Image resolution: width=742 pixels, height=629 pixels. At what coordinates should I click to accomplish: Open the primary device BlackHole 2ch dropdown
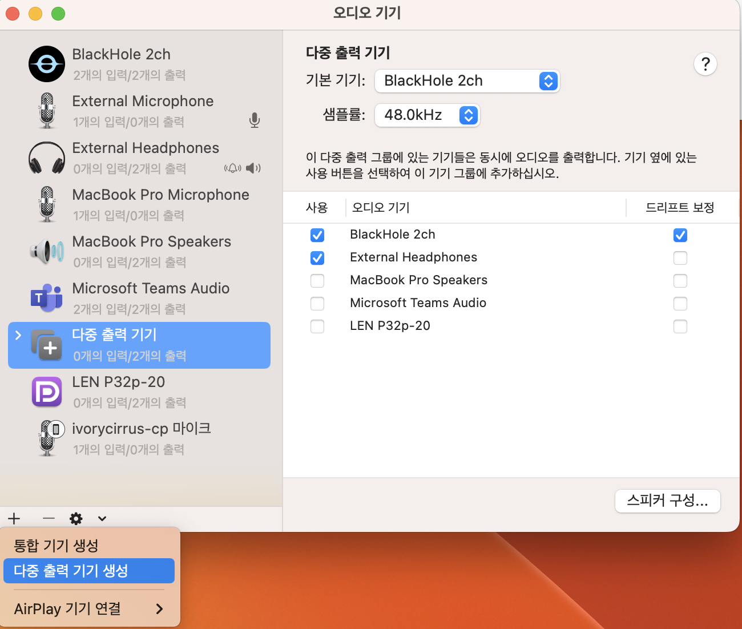467,81
